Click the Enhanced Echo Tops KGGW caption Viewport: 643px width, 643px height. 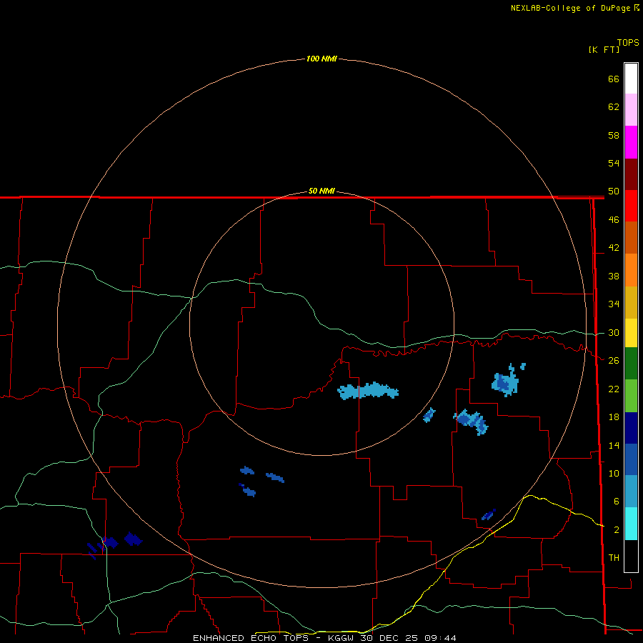click(324, 638)
